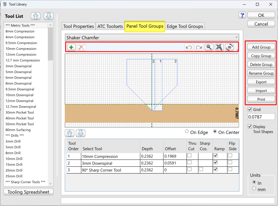This screenshot has width=278, height=206.
Task: Click the Tool List scrollbar down arrow
Action: tap(50, 183)
